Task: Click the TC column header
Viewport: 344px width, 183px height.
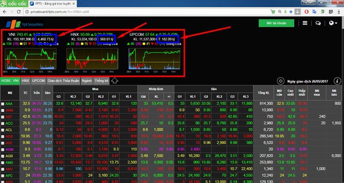Action: [26, 93]
